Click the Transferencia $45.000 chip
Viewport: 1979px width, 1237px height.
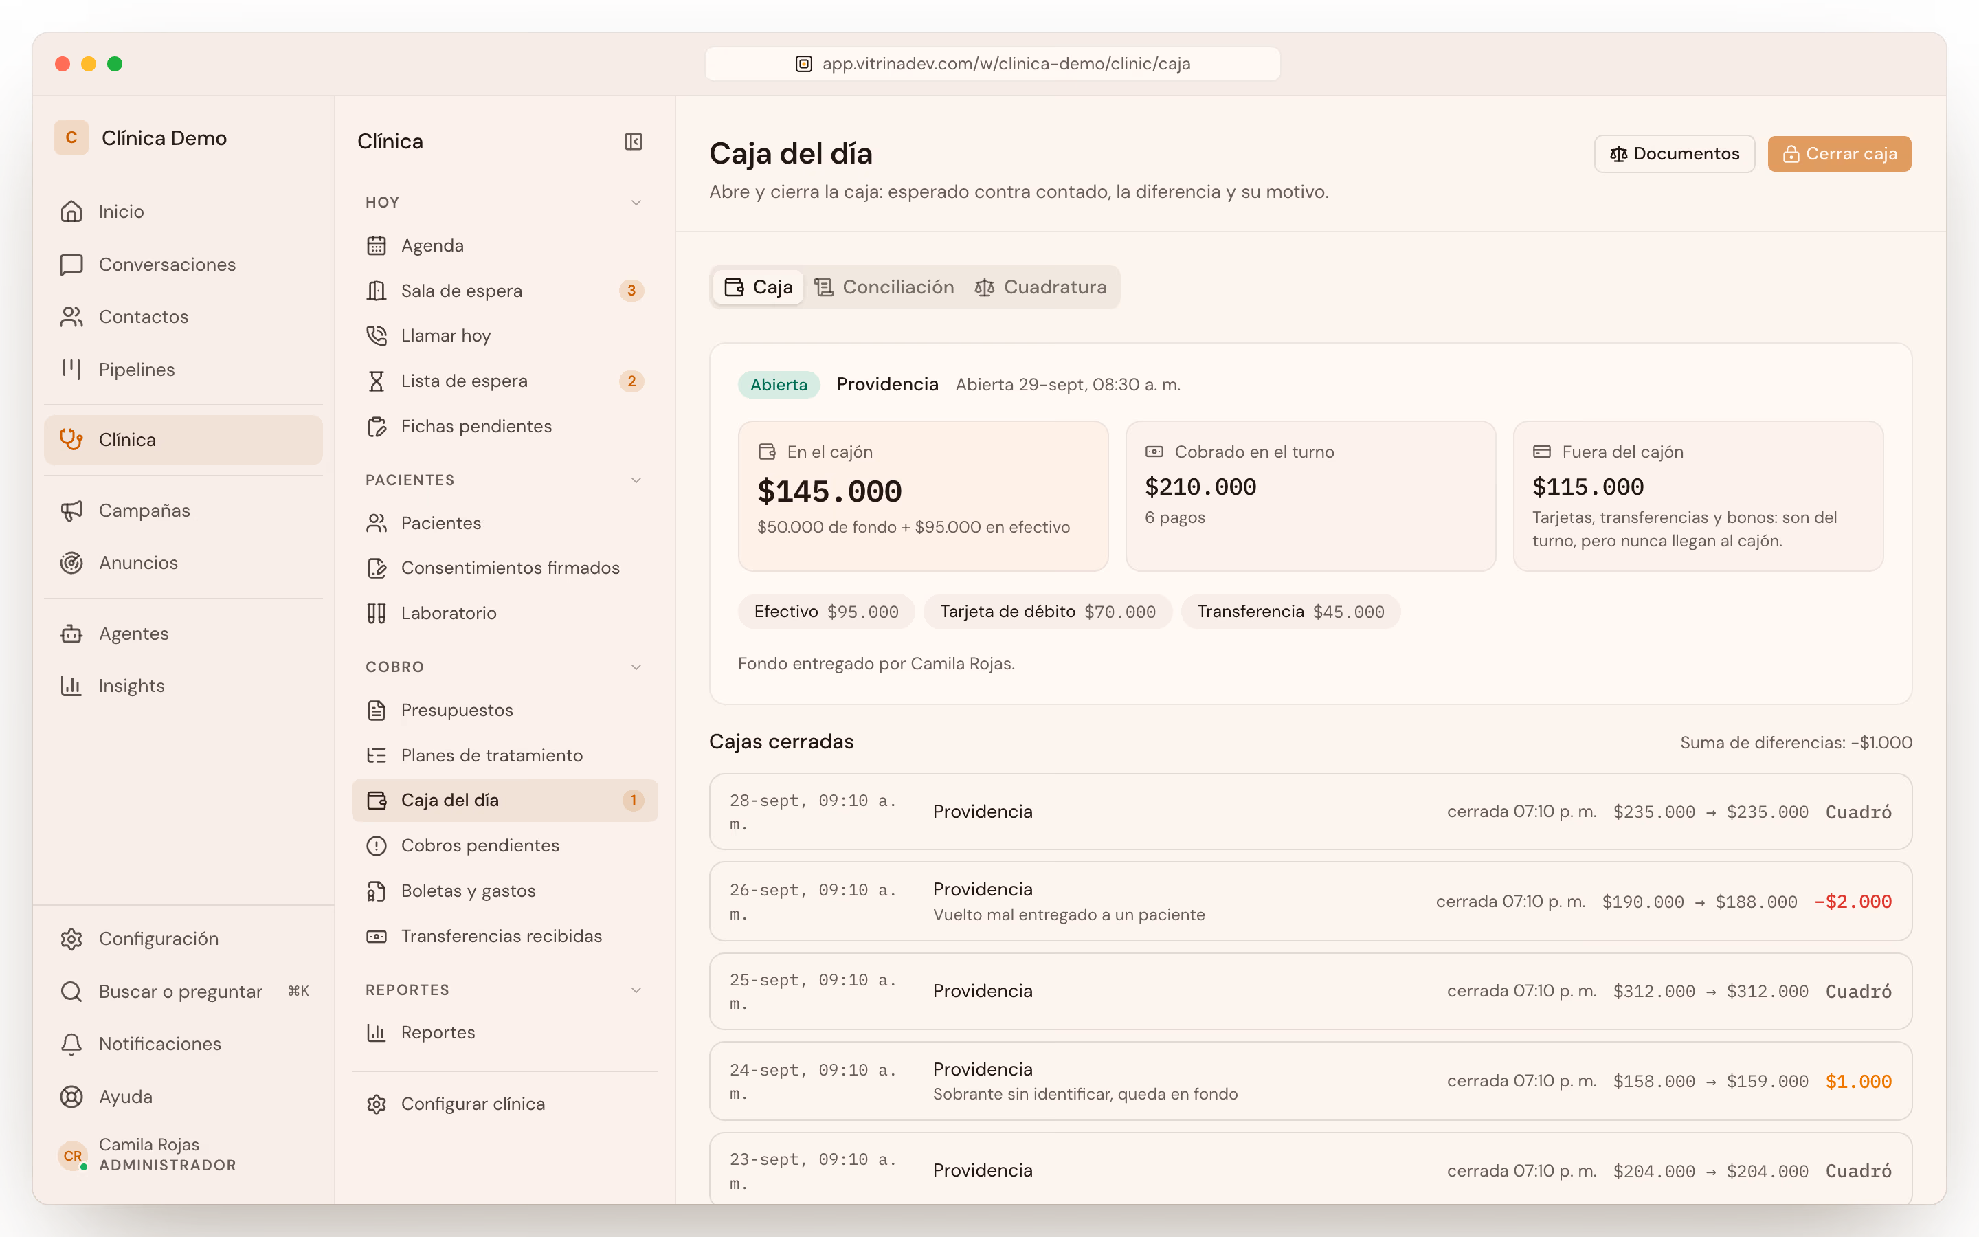1290,611
